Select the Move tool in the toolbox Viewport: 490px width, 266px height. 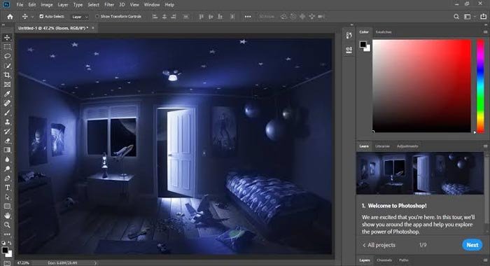[x=7, y=38]
